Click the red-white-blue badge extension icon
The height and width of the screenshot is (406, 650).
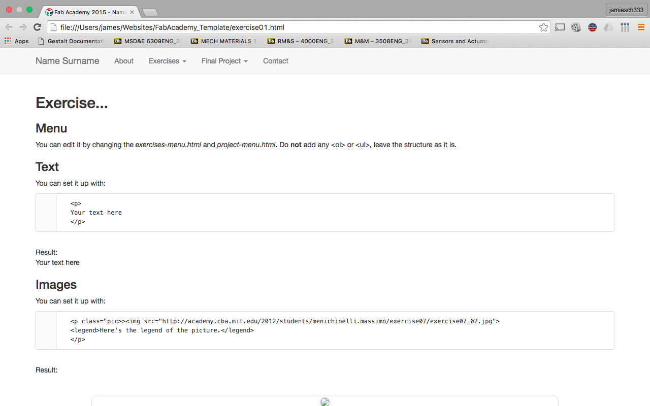pyautogui.click(x=592, y=27)
